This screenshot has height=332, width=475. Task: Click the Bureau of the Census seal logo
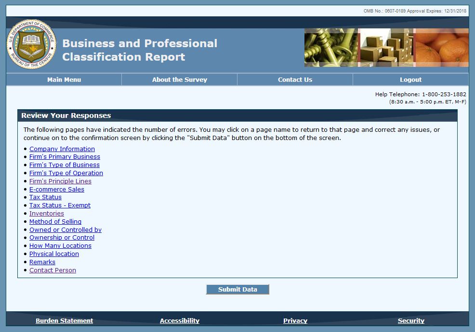point(31,44)
